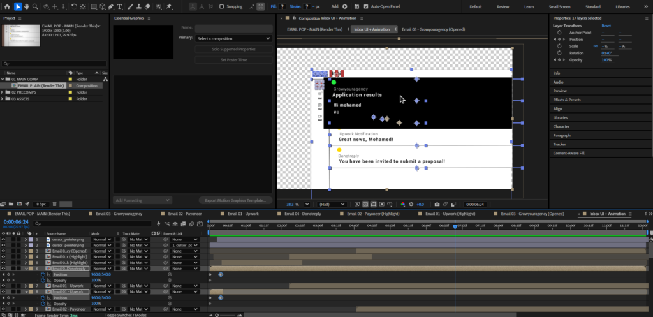Hide layer 7 Email 01 - Upwork

point(3,286)
